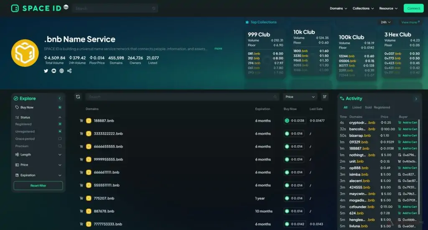428x230 pixels.
Task: Open the Discord link icon
Action: click(54, 71)
